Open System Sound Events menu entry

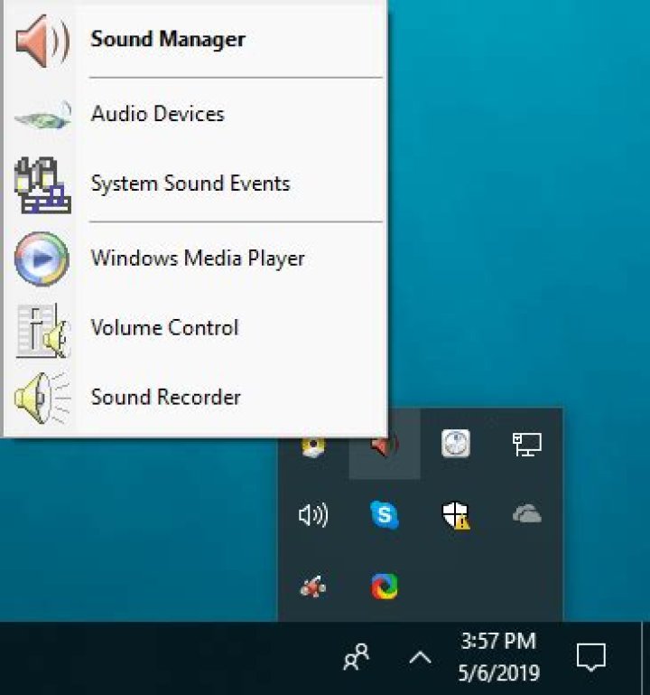point(195,183)
